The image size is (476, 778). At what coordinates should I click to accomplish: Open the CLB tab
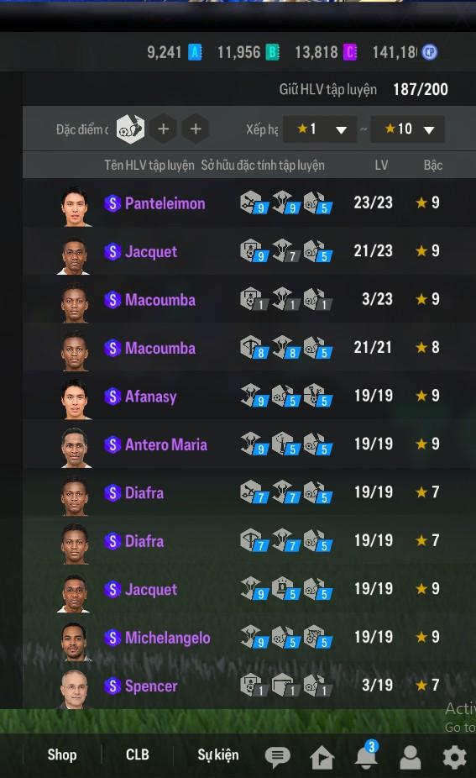point(138,754)
